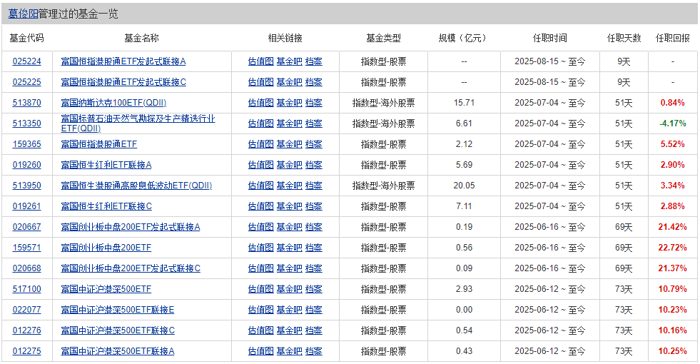
Task: Open 富国中证沪港深500ETF fund name
Action: point(106,289)
